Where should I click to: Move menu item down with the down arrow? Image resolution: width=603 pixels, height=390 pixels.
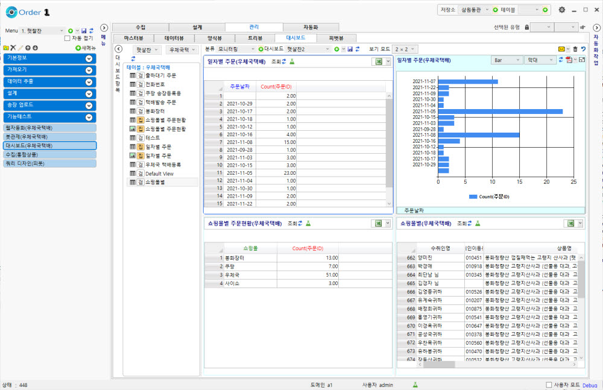pyautogui.click(x=35, y=48)
